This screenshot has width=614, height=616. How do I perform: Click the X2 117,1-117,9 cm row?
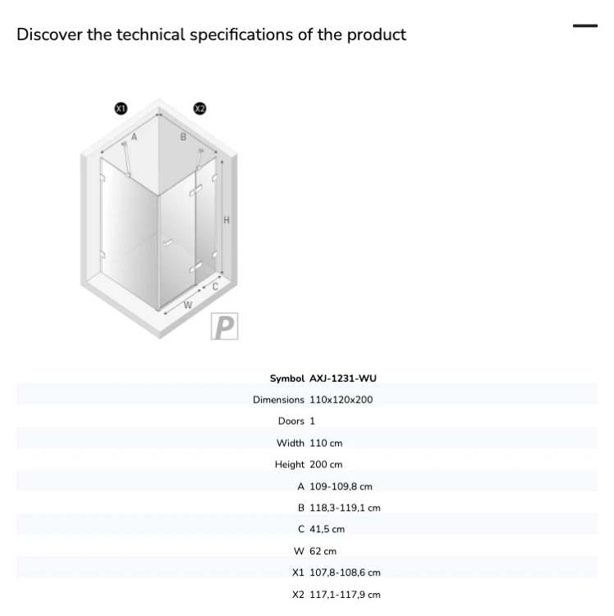307,595
